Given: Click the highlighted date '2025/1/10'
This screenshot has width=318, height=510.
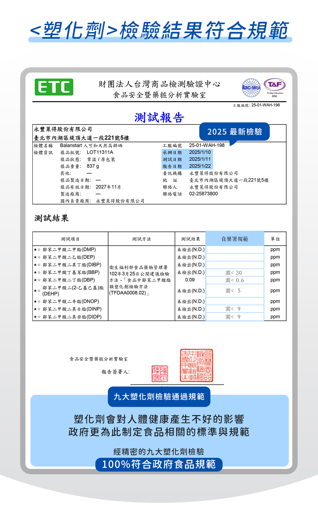Looking at the screenshot, I should [x=200, y=152].
